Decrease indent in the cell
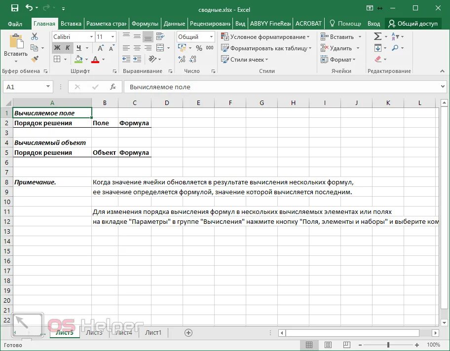Viewport: 450px width, 351px height. pyautogui.click(x=126, y=59)
